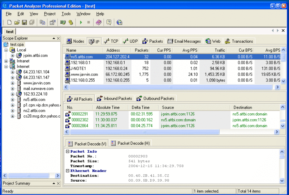This screenshot has width=289, height=195.
Task: Click the purple book toolbar icon
Action: pos(99,22)
